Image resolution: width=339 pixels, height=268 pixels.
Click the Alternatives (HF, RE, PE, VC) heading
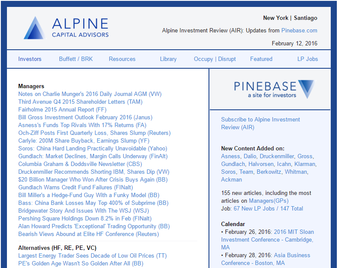(x=57, y=248)
